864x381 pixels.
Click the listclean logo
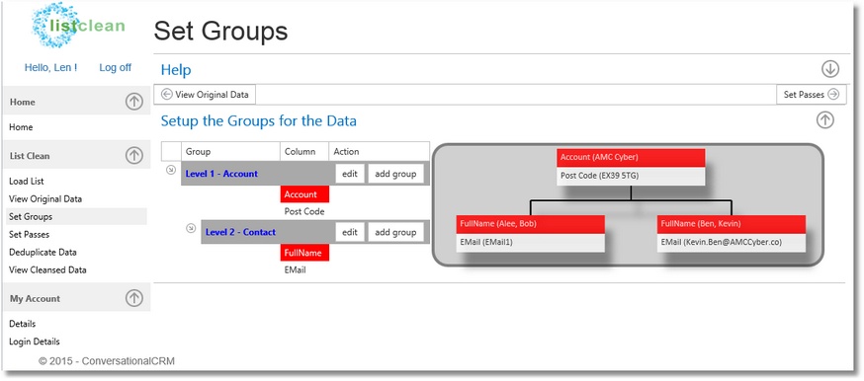(78, 26)
